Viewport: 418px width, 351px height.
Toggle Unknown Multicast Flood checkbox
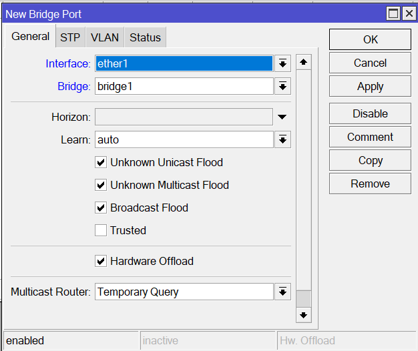(101, 185)
